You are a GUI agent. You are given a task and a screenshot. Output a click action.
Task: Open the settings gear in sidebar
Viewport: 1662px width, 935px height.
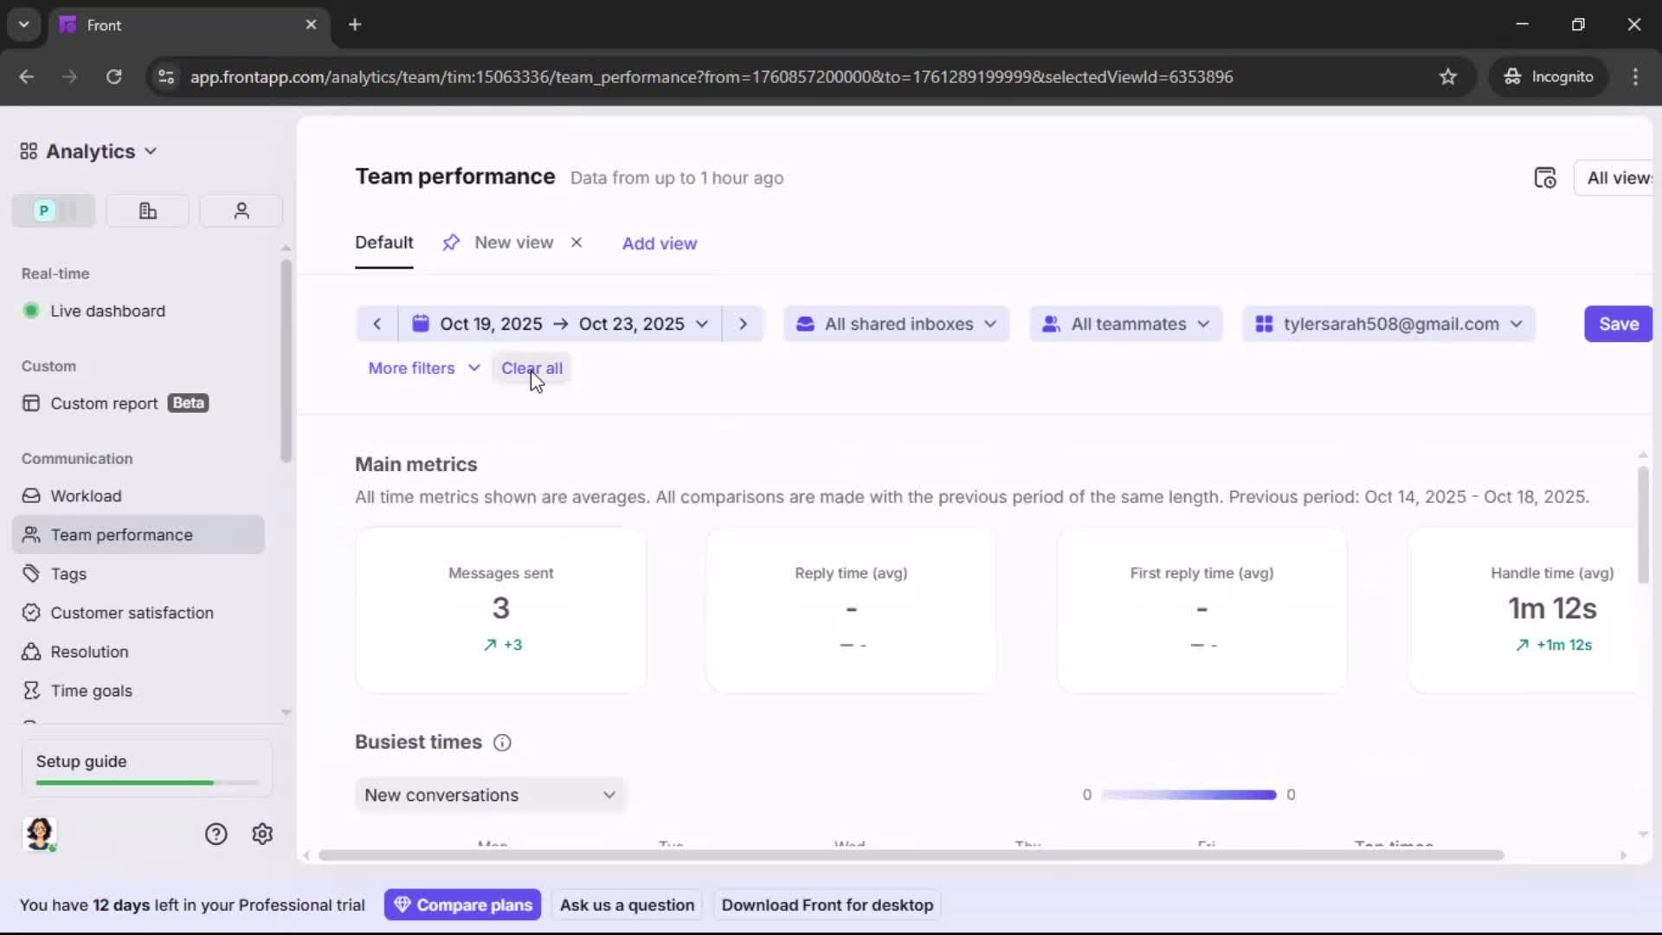(x=261, y=834)
